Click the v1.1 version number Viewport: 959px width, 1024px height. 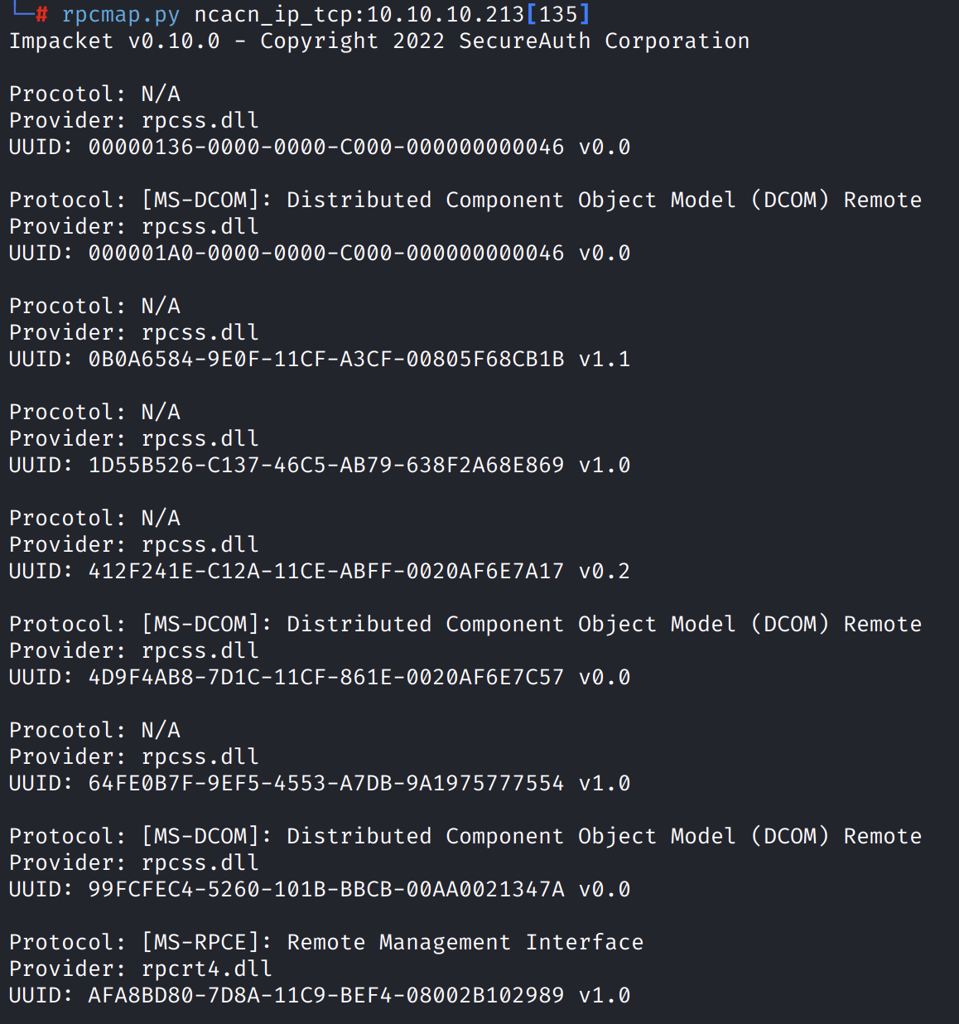pos(604,360)
